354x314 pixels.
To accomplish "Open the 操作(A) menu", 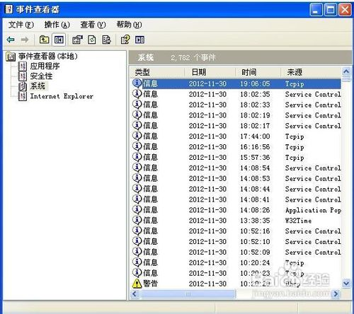I will (57, 25).
